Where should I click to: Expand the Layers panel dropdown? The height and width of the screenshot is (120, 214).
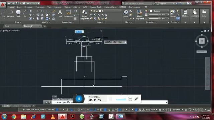(x=101, y=22)
